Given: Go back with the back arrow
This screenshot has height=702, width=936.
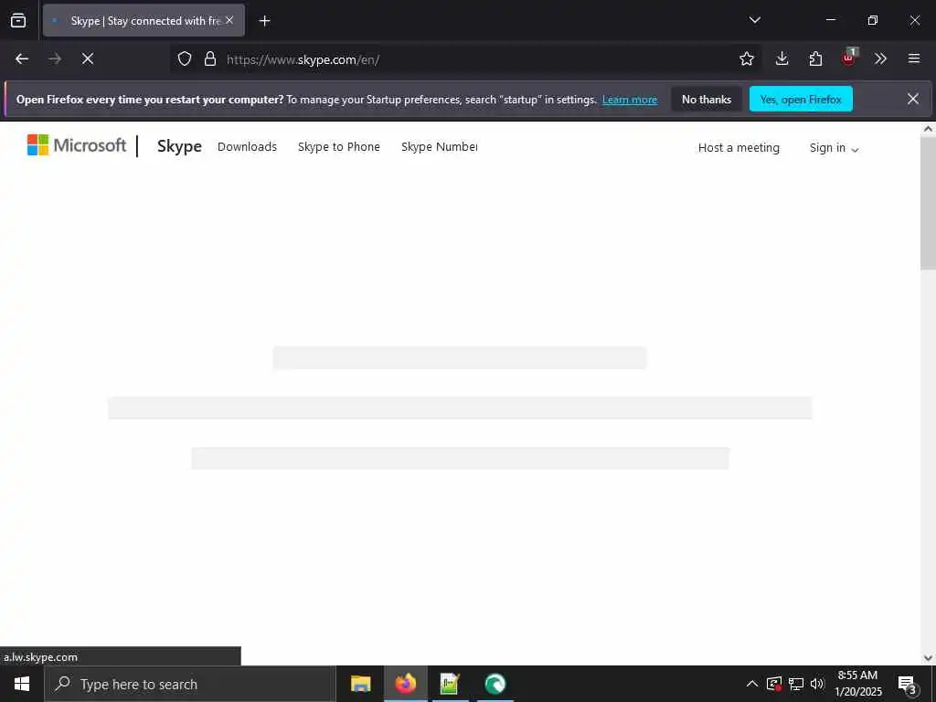Looking at the screenshot, I should coord(22,58).
